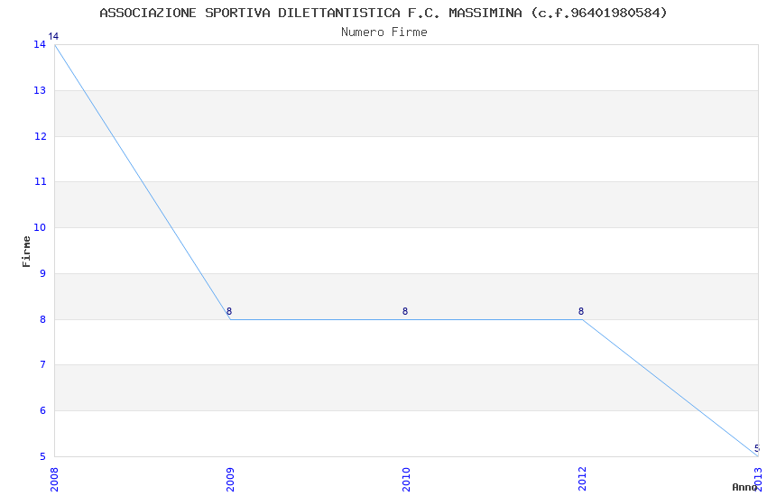Select the 2009 x-axis year label
Image resolution: width=767 pixels, height=496 pixels.
[230, 479]
